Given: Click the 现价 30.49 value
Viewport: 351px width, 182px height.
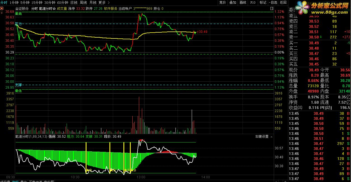Looking at the screenshot, I should (x=314, y=70).
